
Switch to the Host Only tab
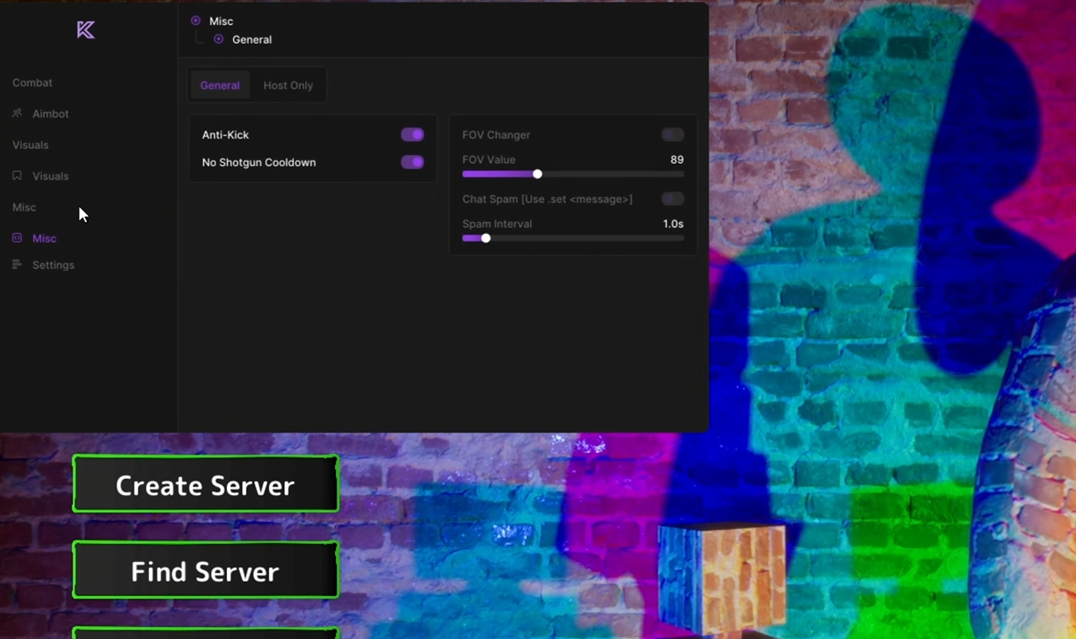(x=288, y=85)
